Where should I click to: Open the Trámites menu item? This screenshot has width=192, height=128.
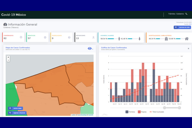pyautogui.click(x=171, y=14)
